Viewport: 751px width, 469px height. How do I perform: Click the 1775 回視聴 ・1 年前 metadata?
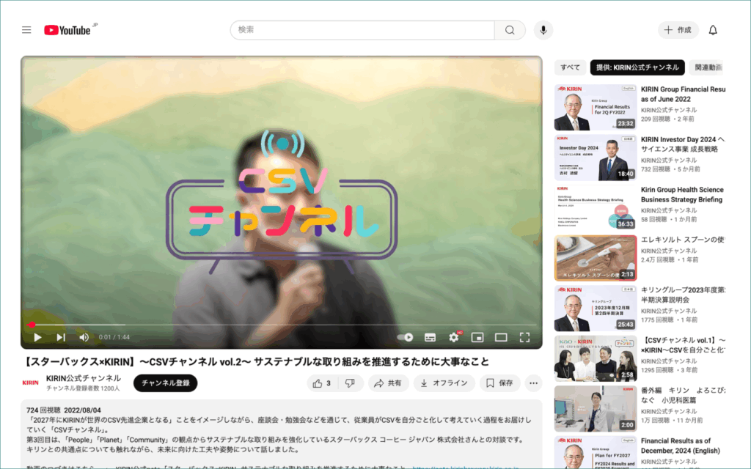click(x=669, y=320)
